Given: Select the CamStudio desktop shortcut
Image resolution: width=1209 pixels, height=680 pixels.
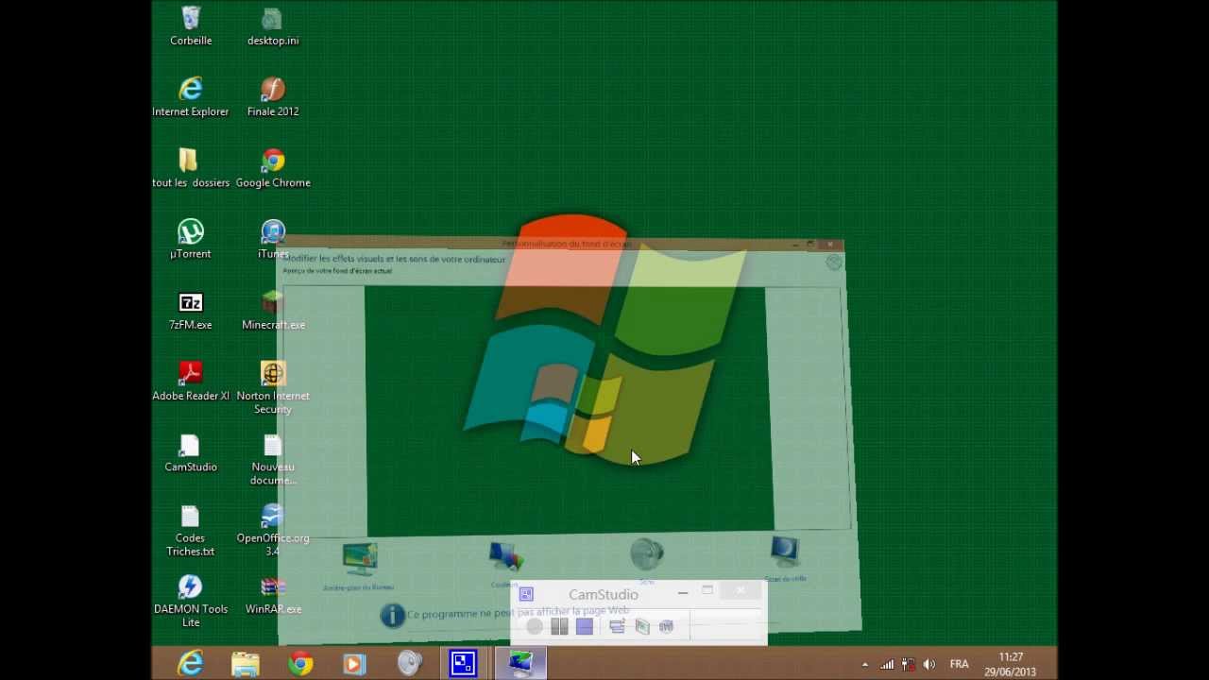Looking at the screenshot, I should coord(191,452).
